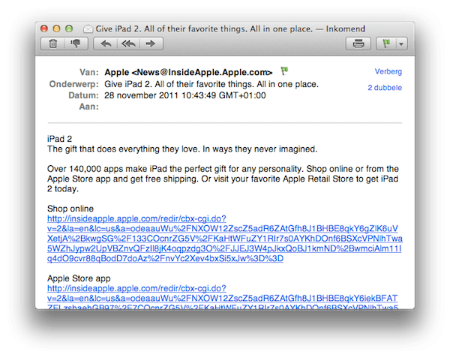The height and width of the screenshot is (358, 450).
Task: Reply to sender with single arrow
Action: tap(106, 44)
